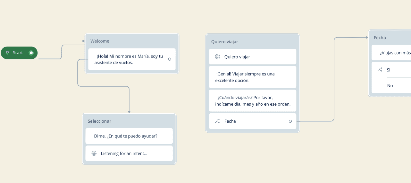Viewport: 411px width, 183px height.
Task: Click the branch icon next to Fecha step
Action: pyautogui.click(x=217, y=121)
